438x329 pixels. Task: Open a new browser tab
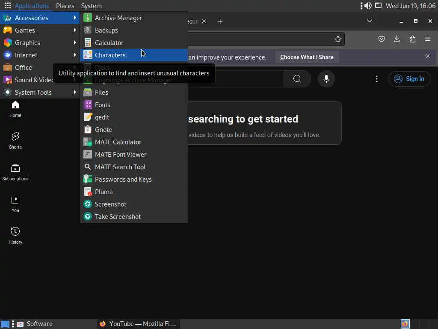click(x=220, y=21)
